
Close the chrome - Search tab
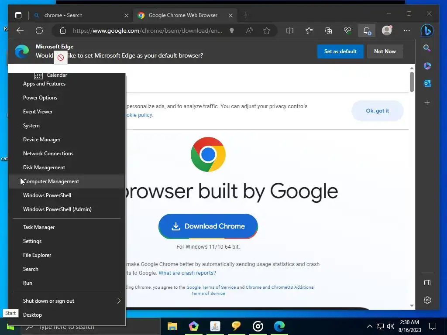[x=126, y=15]
